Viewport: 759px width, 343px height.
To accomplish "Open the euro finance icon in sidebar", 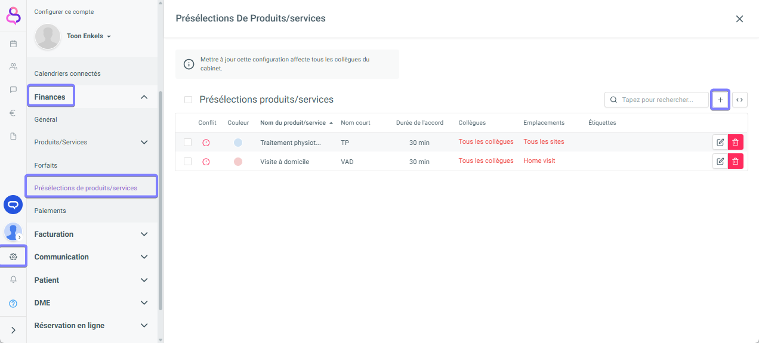I will [x=13, y=113].
